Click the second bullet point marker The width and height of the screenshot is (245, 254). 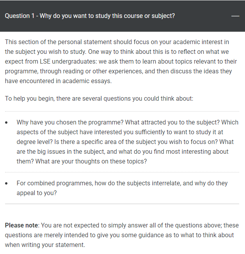[x=7, y=183]
